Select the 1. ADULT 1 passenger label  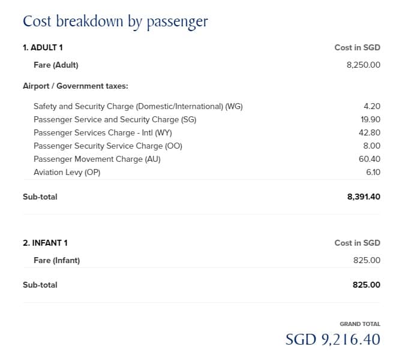click(43, 47)
